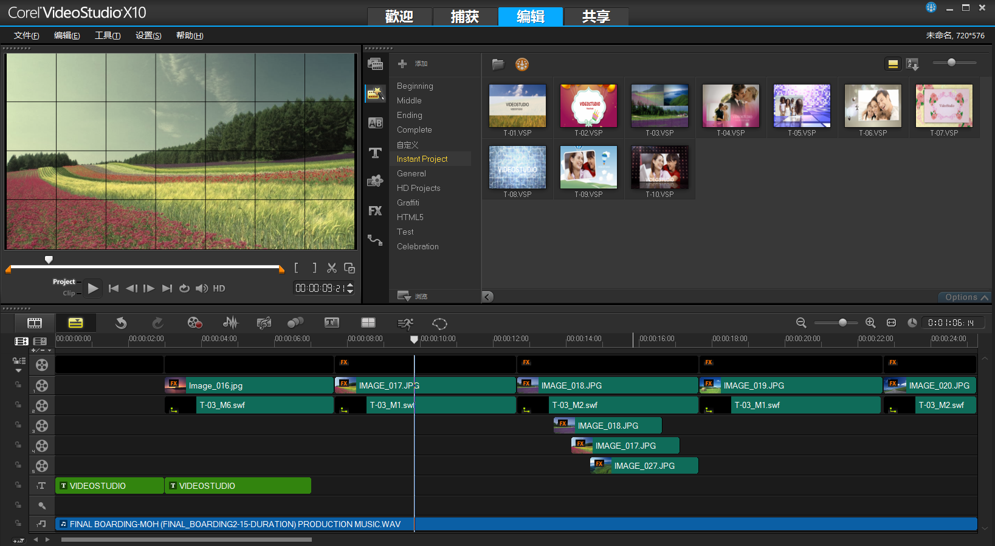Image resolution: width=995 pixels, height=546 pixels.
Task: Open the Sound Mixer waveform icon
Action: pyautogui.click(x=230, y=323)
